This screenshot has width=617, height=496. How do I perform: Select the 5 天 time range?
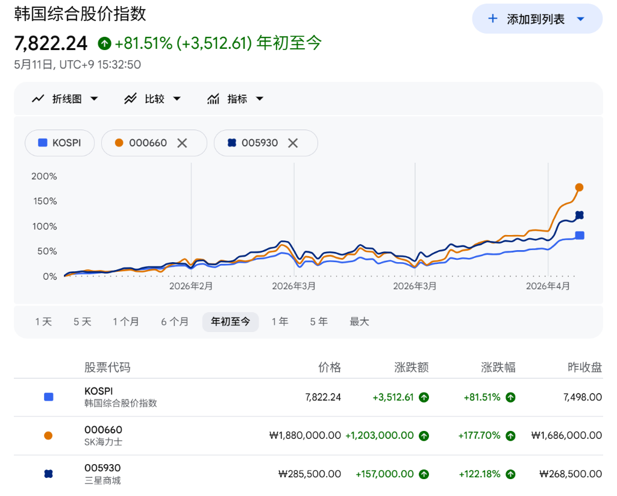[82, 322]
